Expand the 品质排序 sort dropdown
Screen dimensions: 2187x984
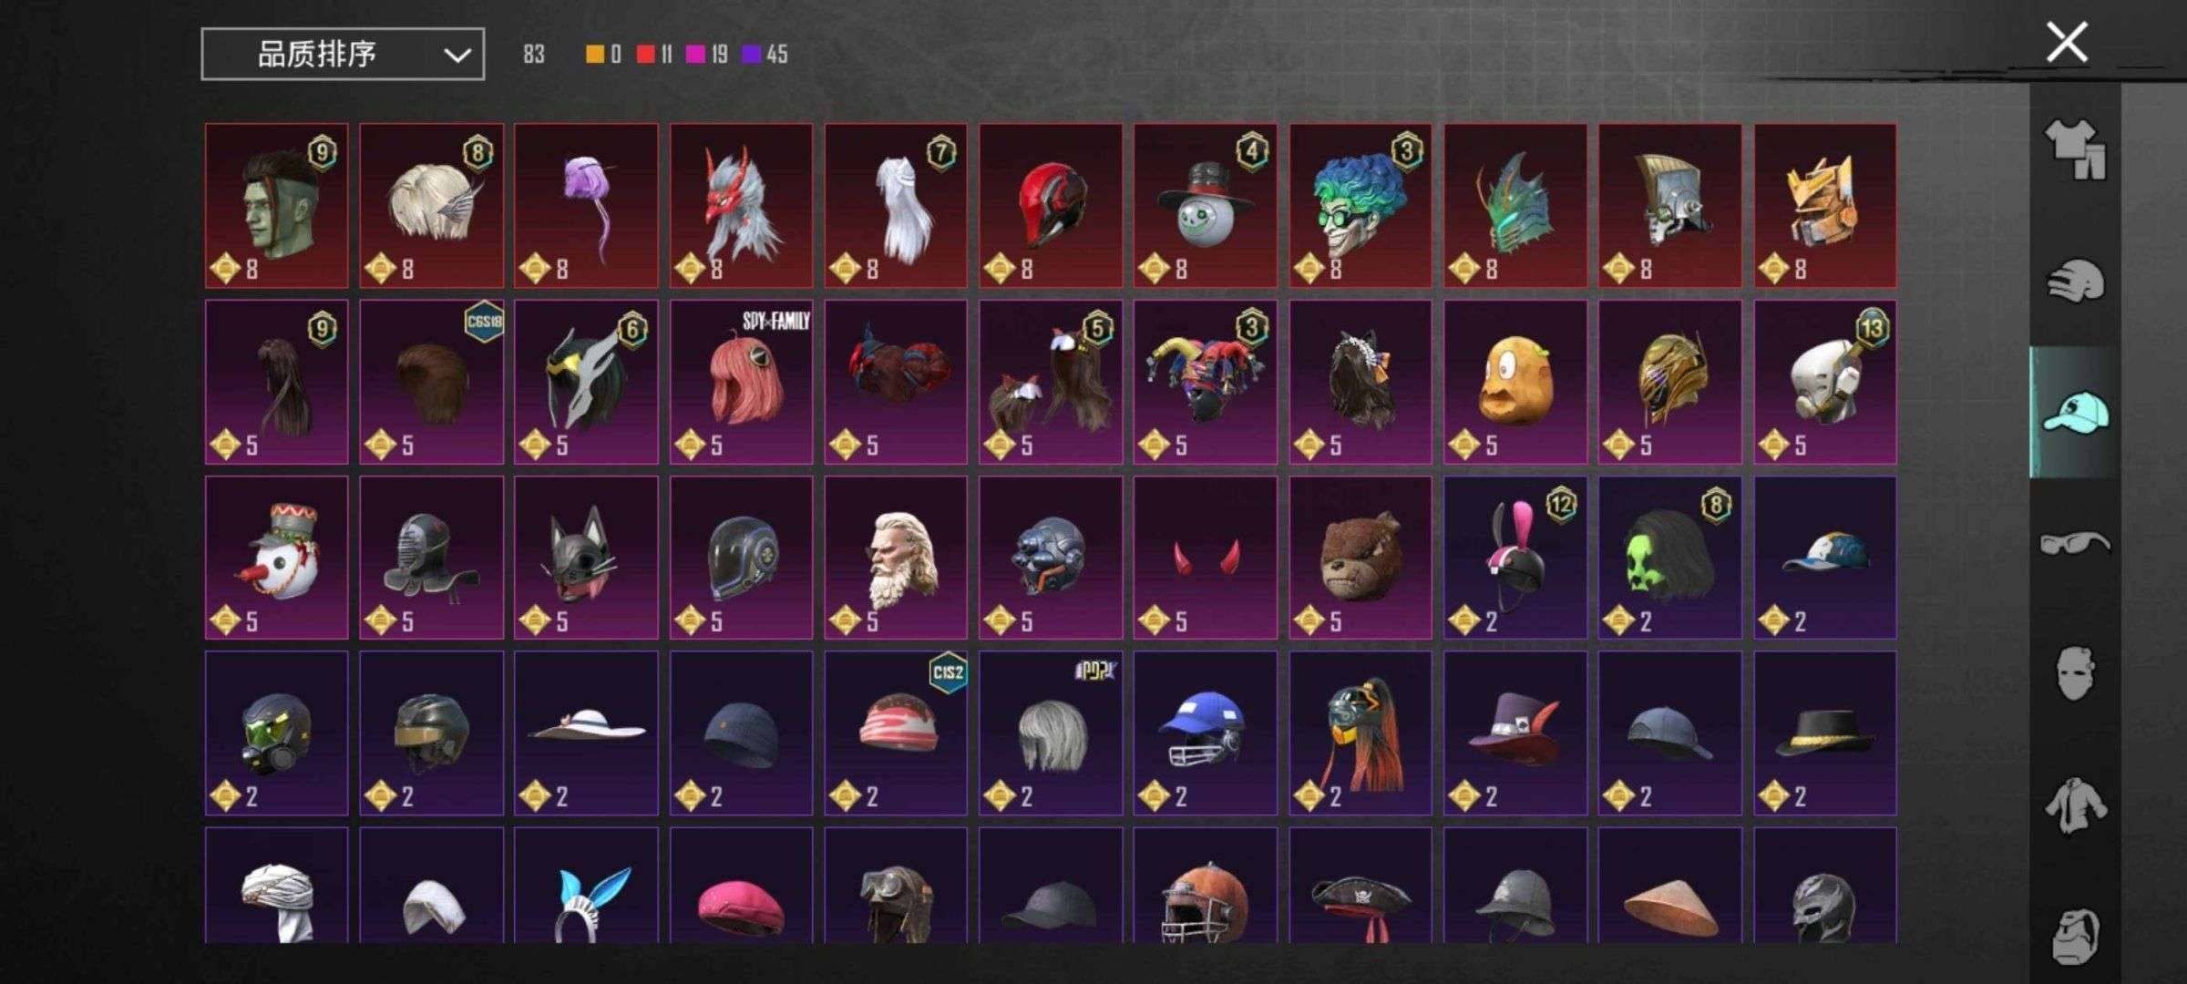click(343, 55)
